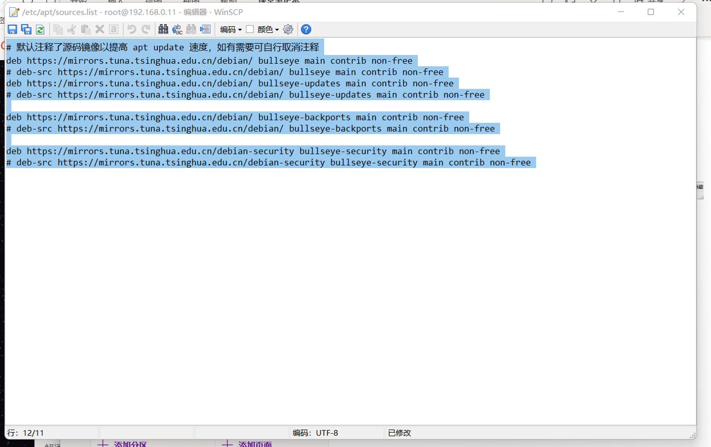The image size is (711, 447).
Task: Cut the selected text with scissors icon
Action: coord(72,30)
